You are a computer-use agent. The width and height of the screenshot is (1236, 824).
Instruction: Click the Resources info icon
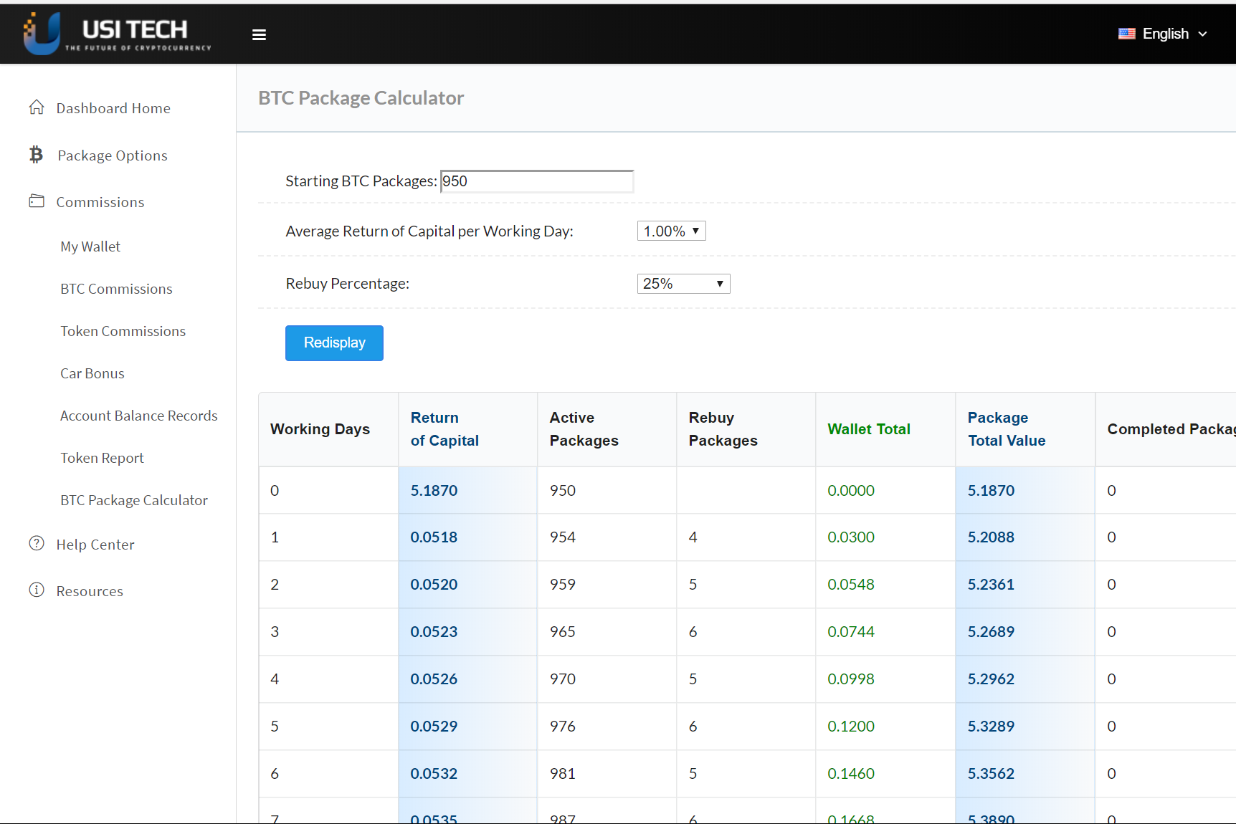pyautogui.click(x=37, y=590)
